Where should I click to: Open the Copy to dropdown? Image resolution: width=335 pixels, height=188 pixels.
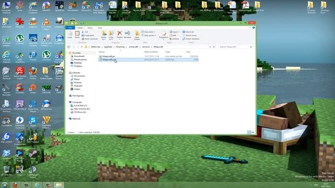[111, 36]
